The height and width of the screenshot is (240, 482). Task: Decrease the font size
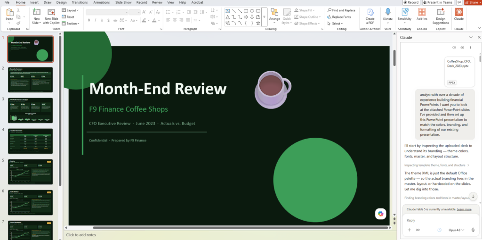[x=151, y=12]
